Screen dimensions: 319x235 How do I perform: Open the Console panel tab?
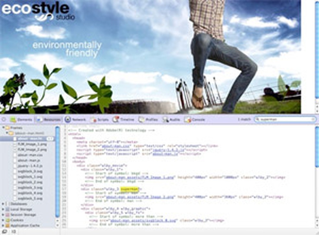195,119
